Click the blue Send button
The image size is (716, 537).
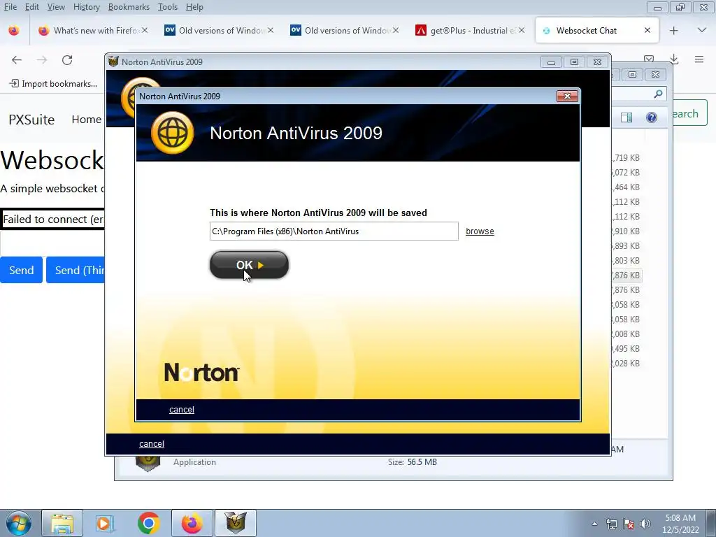click(x=21, y=270)
